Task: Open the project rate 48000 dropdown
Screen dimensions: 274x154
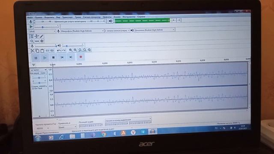Action: click(x=42, y=128)
